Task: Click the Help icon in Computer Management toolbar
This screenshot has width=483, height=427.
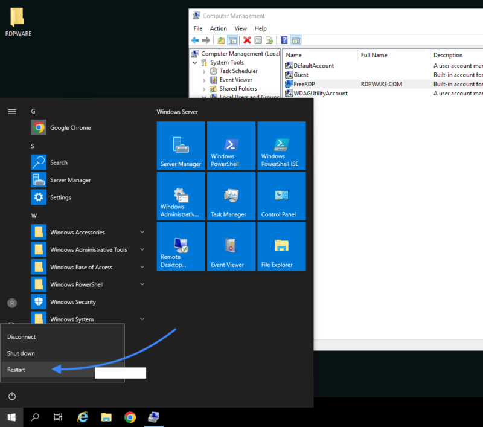Action: coord(283,40)
